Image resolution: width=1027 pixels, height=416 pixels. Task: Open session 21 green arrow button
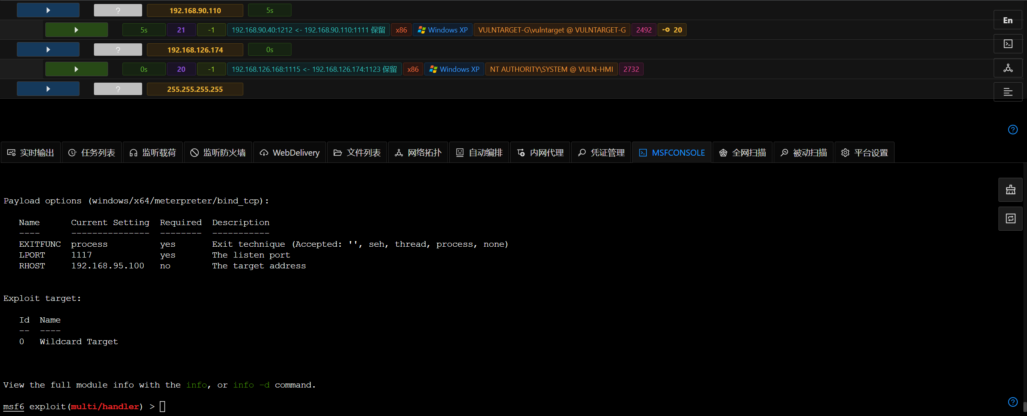(76, 30)
